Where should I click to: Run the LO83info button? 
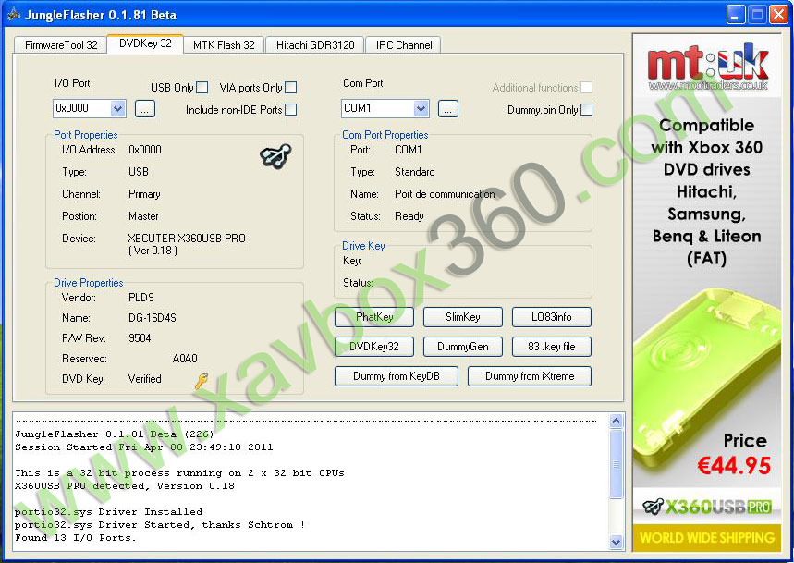(552, 317)
